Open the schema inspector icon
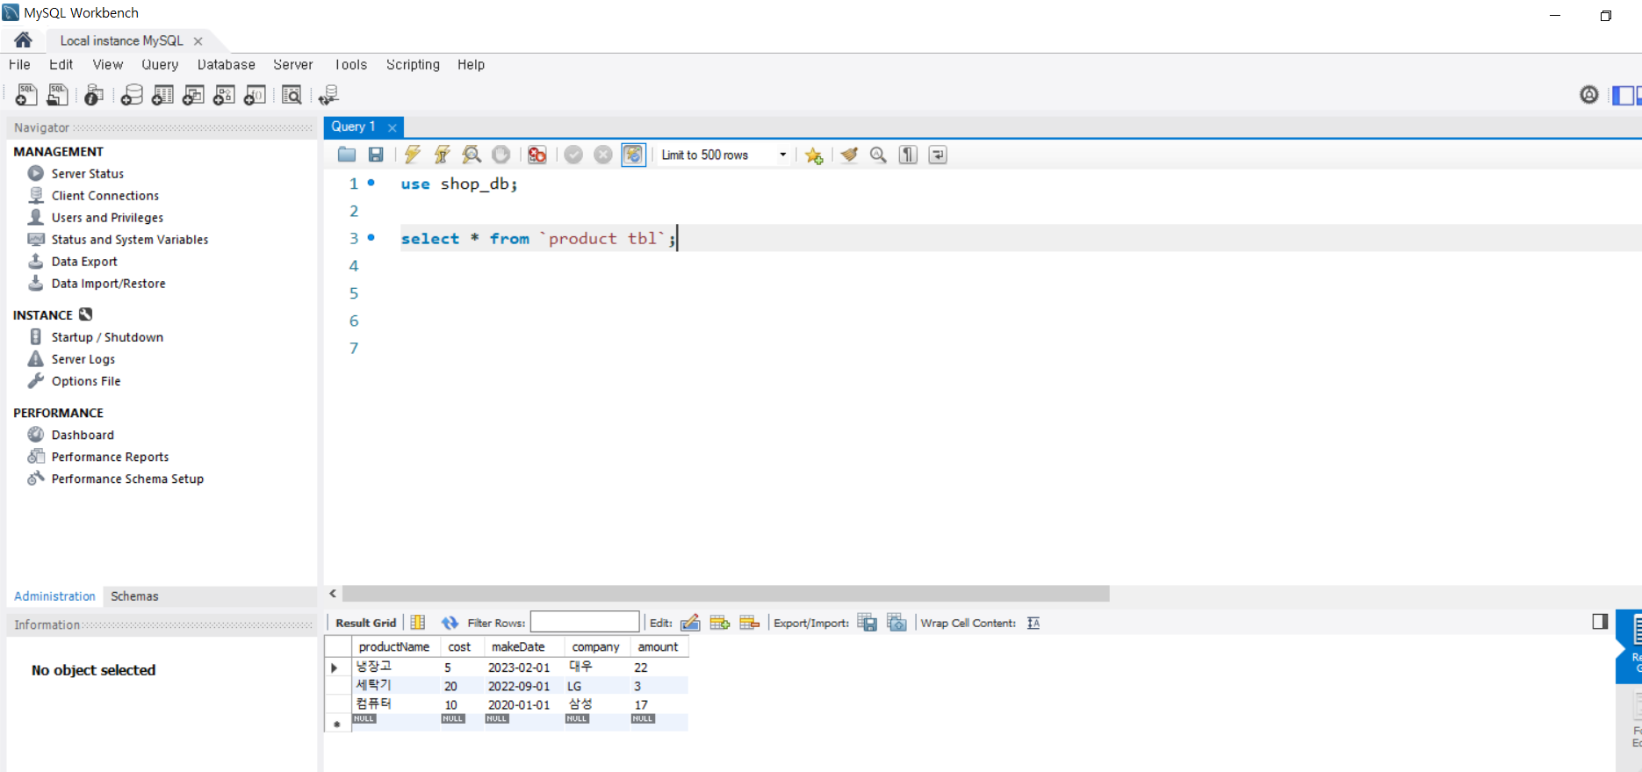1642x772 pixels. pyautogui.click(x=94, y=95)
